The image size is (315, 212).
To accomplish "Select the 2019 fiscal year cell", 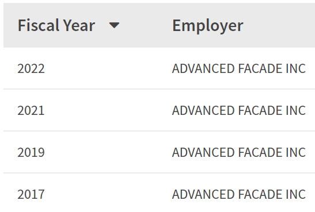I will pyautogui.click(x=31, y=152).
